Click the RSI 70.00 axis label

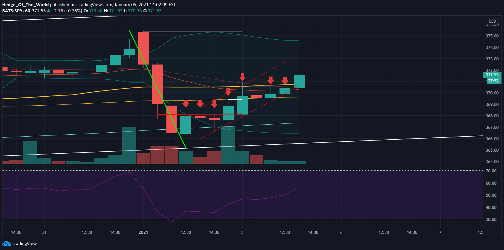pyautogui.click(x=491, y=171)
